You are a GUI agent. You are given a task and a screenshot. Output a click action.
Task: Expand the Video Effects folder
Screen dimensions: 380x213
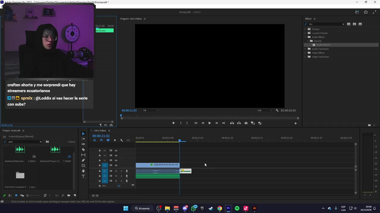[x=305, y=53]
